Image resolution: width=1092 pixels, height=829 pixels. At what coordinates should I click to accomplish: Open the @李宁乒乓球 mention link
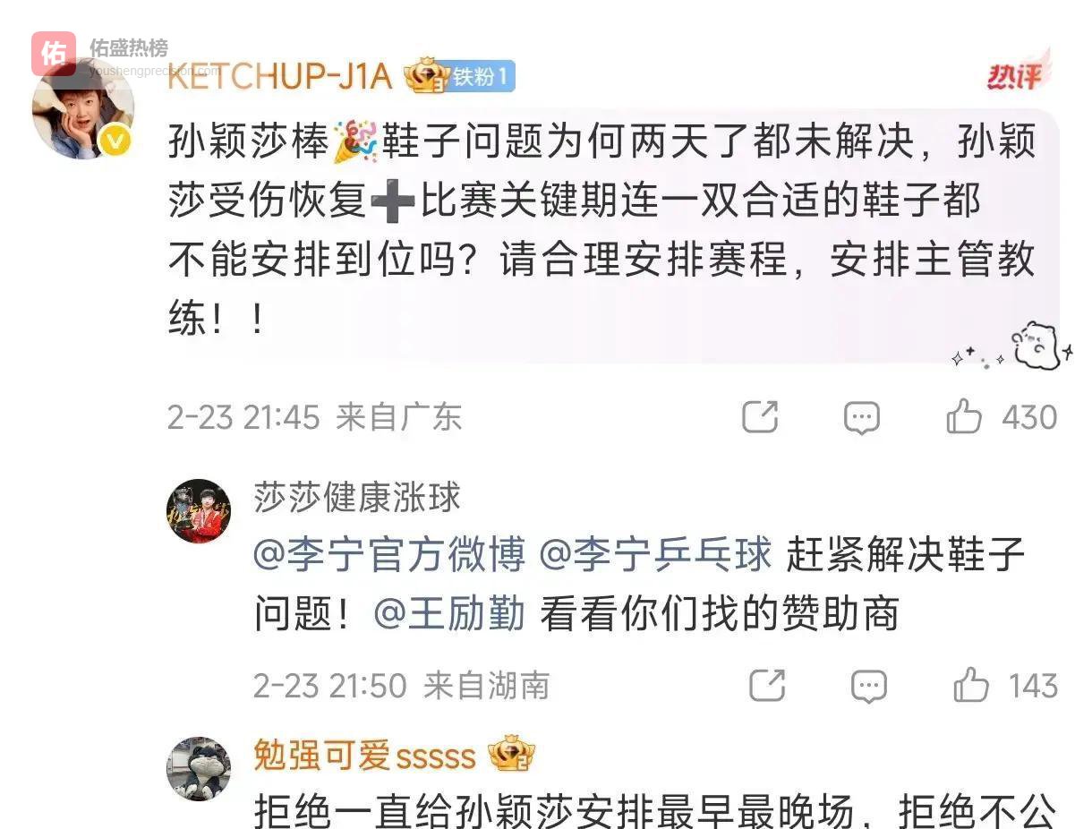(655, 555)
